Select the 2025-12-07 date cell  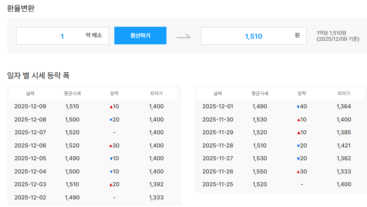coord(30,132)
